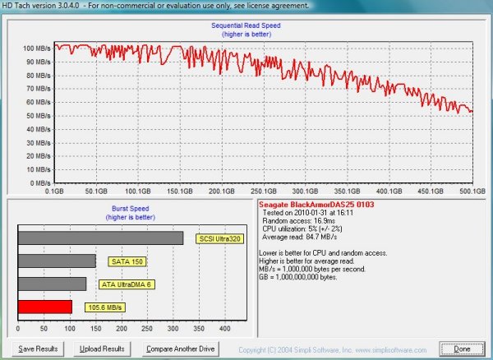
Task: Select the gray SCSI Ultra320 bar
Action: coord(100,238)
